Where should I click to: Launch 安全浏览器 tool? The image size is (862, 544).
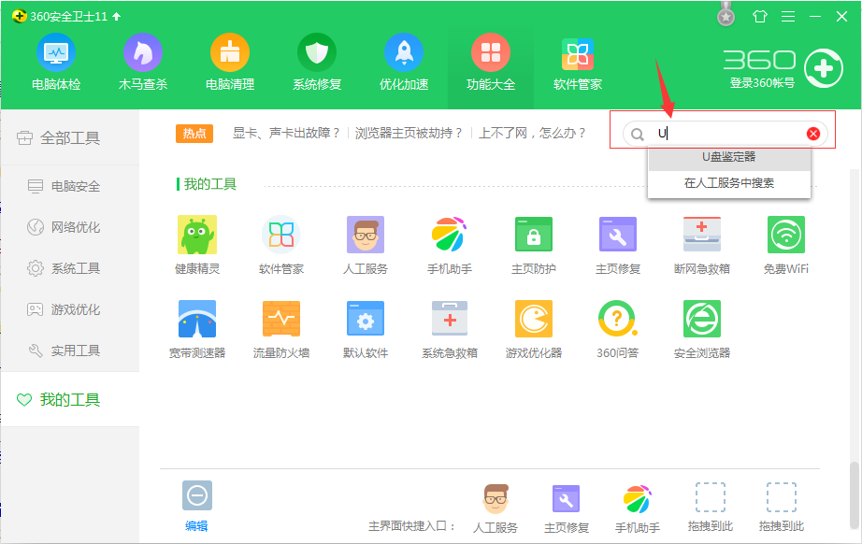click(701, 329)
